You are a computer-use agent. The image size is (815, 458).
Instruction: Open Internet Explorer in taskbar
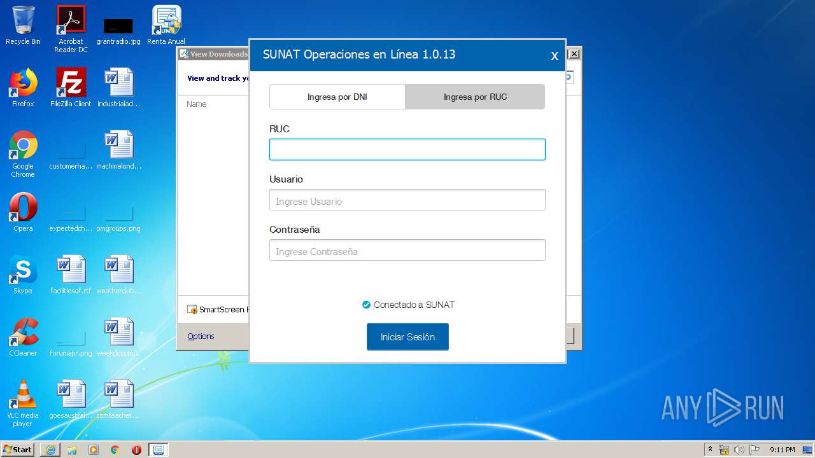point(50,450)
